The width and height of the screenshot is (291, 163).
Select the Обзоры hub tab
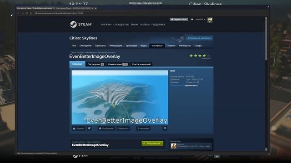tap(198, 46)
